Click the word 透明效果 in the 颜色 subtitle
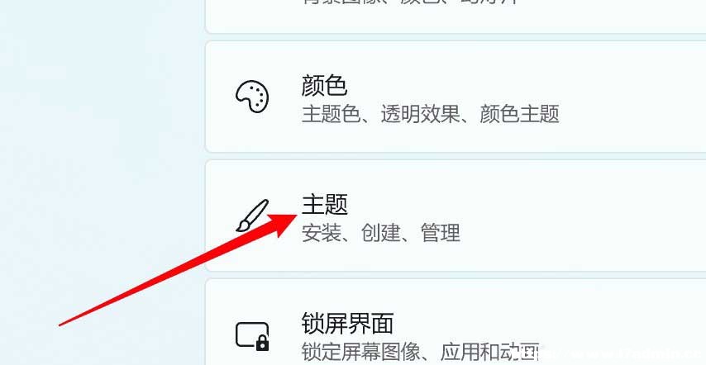Screen dimensions: 706x365 (421, 114)
